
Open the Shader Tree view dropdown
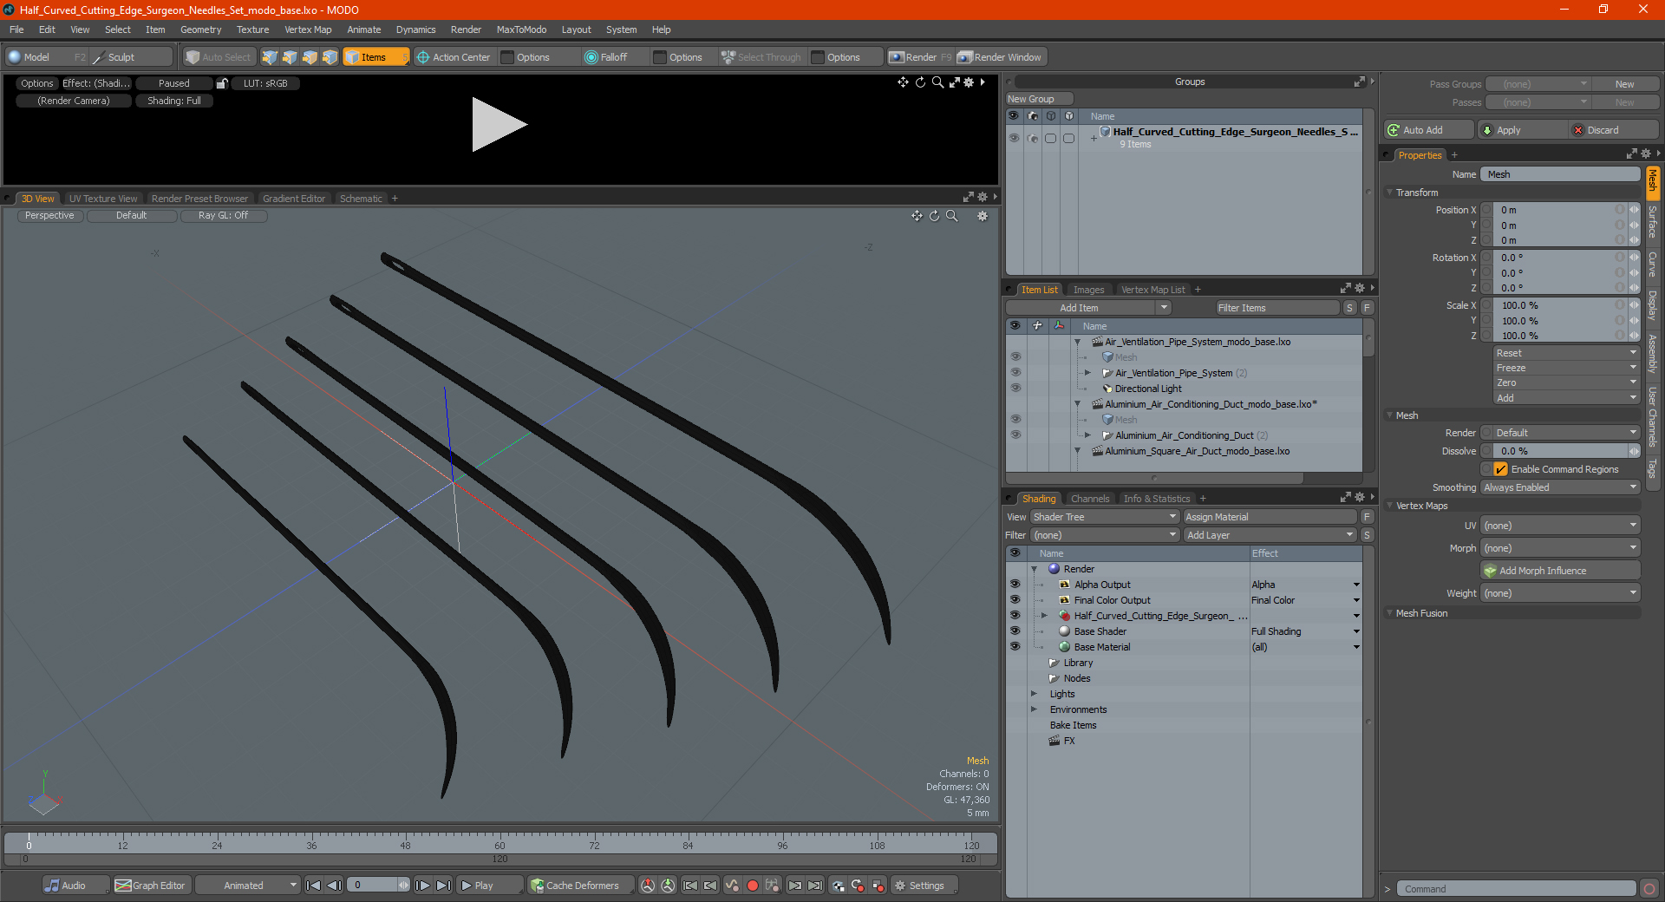(x=1104, y=517)
